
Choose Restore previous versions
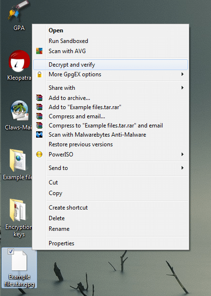click(x=80, y=144)
